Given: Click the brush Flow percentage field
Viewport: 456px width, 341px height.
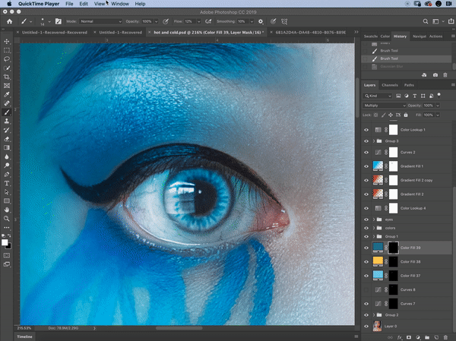Looking at the screenshot, I should tap(190, 21).
